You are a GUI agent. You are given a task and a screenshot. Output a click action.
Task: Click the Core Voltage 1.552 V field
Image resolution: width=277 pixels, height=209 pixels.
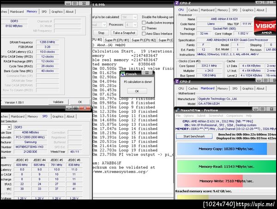pos(243,33)
